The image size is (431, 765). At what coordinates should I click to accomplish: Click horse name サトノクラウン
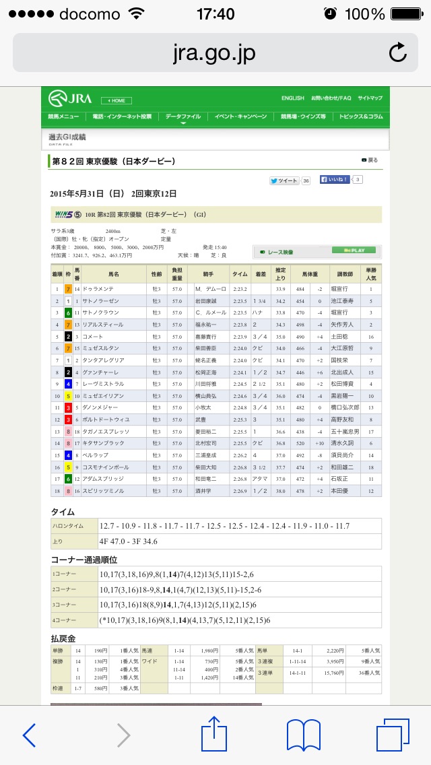pos(100,312)
